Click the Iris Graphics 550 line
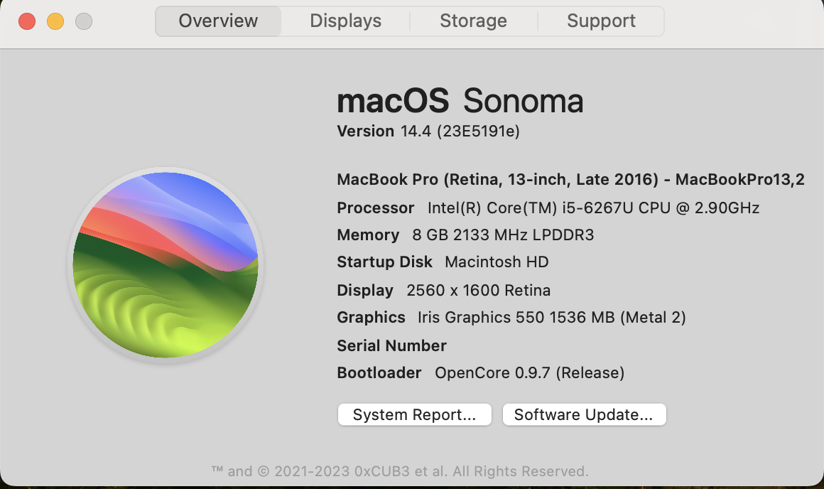 click(x=511, y=318)
